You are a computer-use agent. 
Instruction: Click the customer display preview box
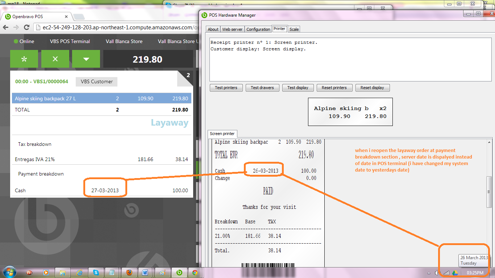click(350, 112)
